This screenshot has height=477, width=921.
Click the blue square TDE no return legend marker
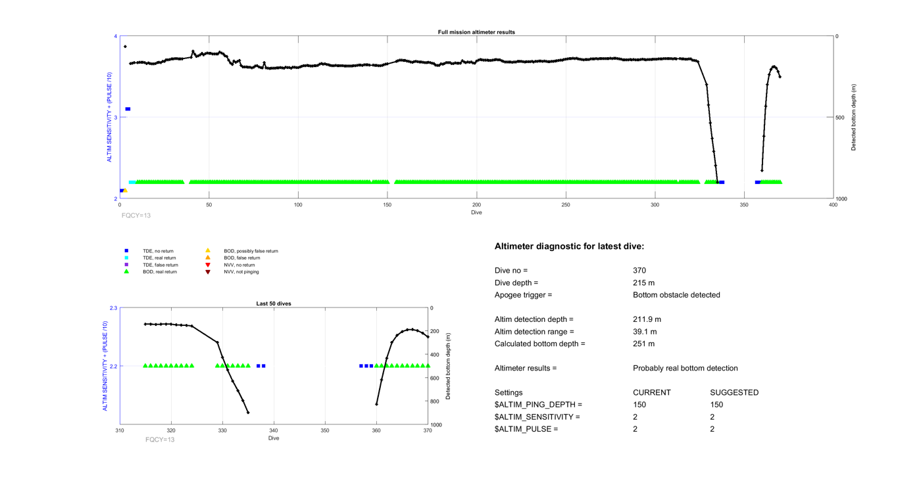point(127,251)
